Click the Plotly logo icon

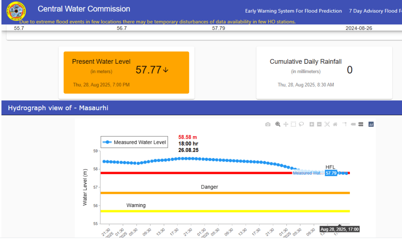tap(371, 124)
